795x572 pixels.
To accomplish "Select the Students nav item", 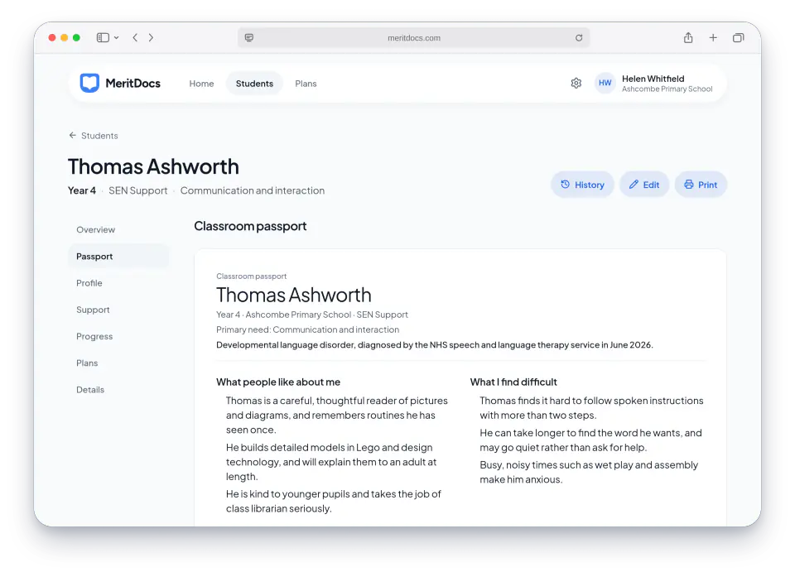I will (x=254, y=84).
